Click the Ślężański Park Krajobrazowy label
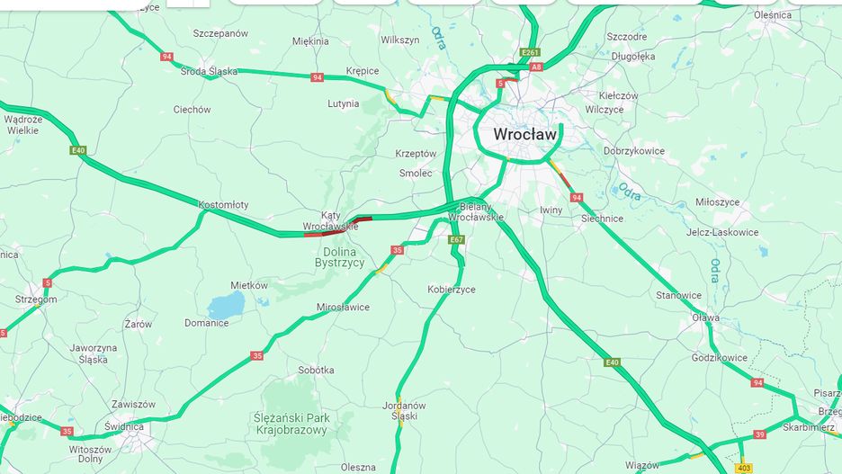This screenshot has width=842, height=474. click(291, 424)
